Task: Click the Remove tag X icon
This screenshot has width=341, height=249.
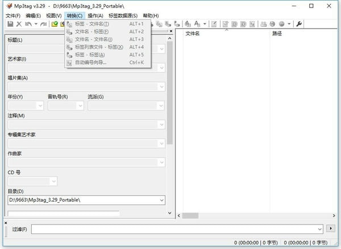Action: pyautogui.click(x=19, y=24)
